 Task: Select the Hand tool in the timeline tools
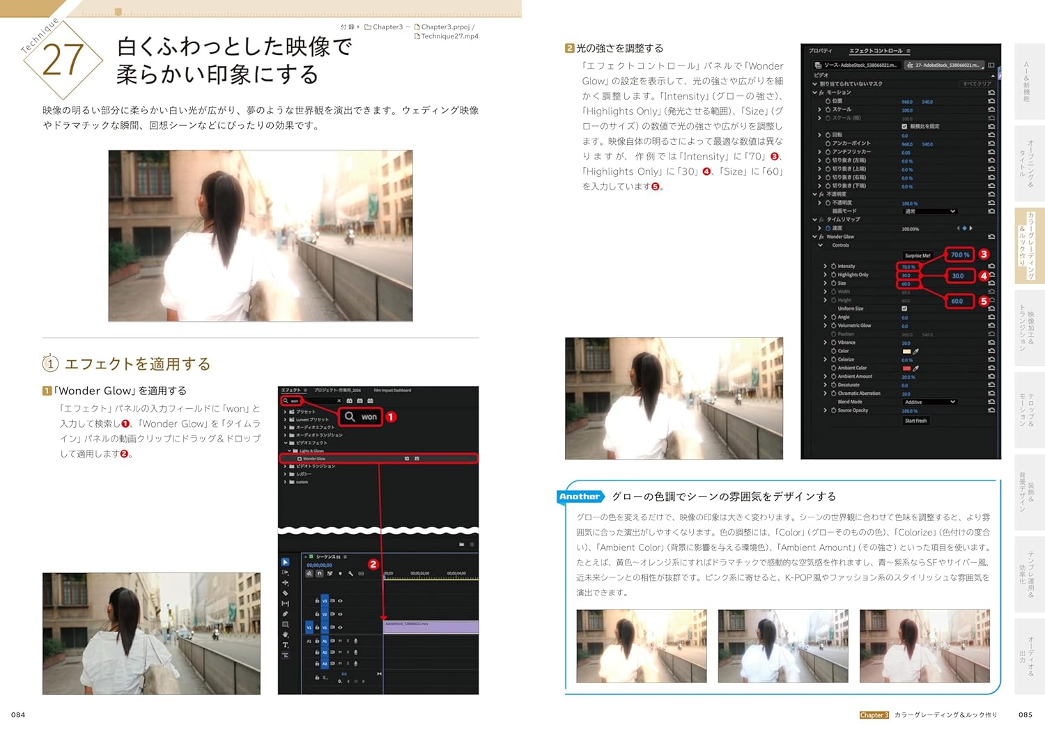point(285,634)
